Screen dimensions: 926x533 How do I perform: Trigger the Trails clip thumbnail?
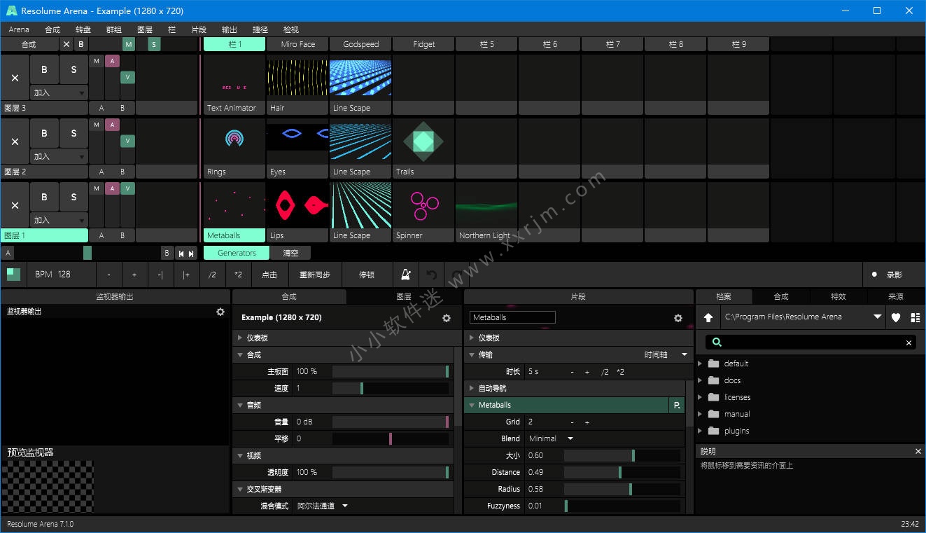pos(423,141)
